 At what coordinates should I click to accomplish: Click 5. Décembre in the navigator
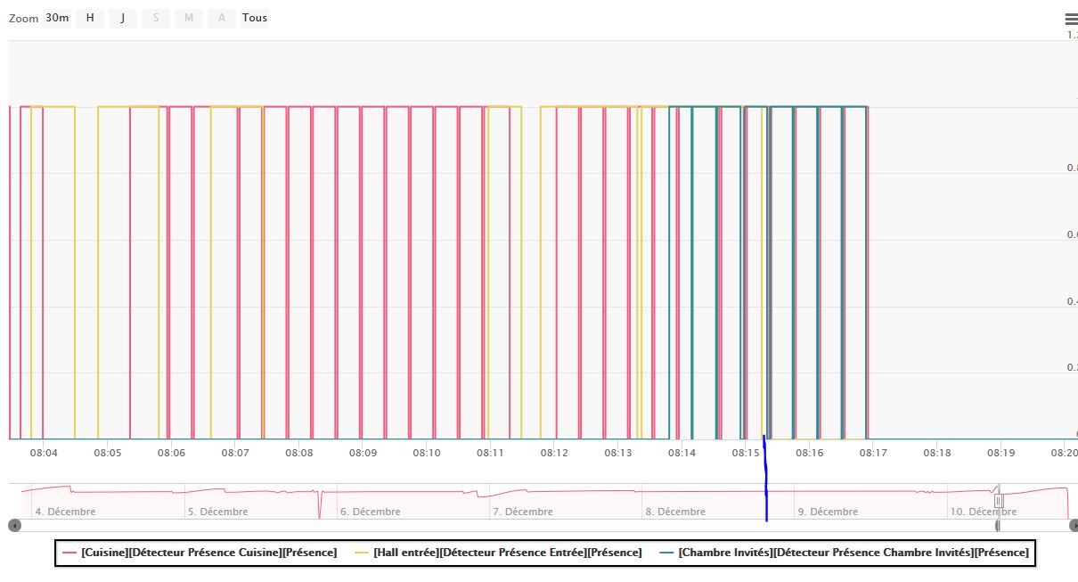point(217,512)
